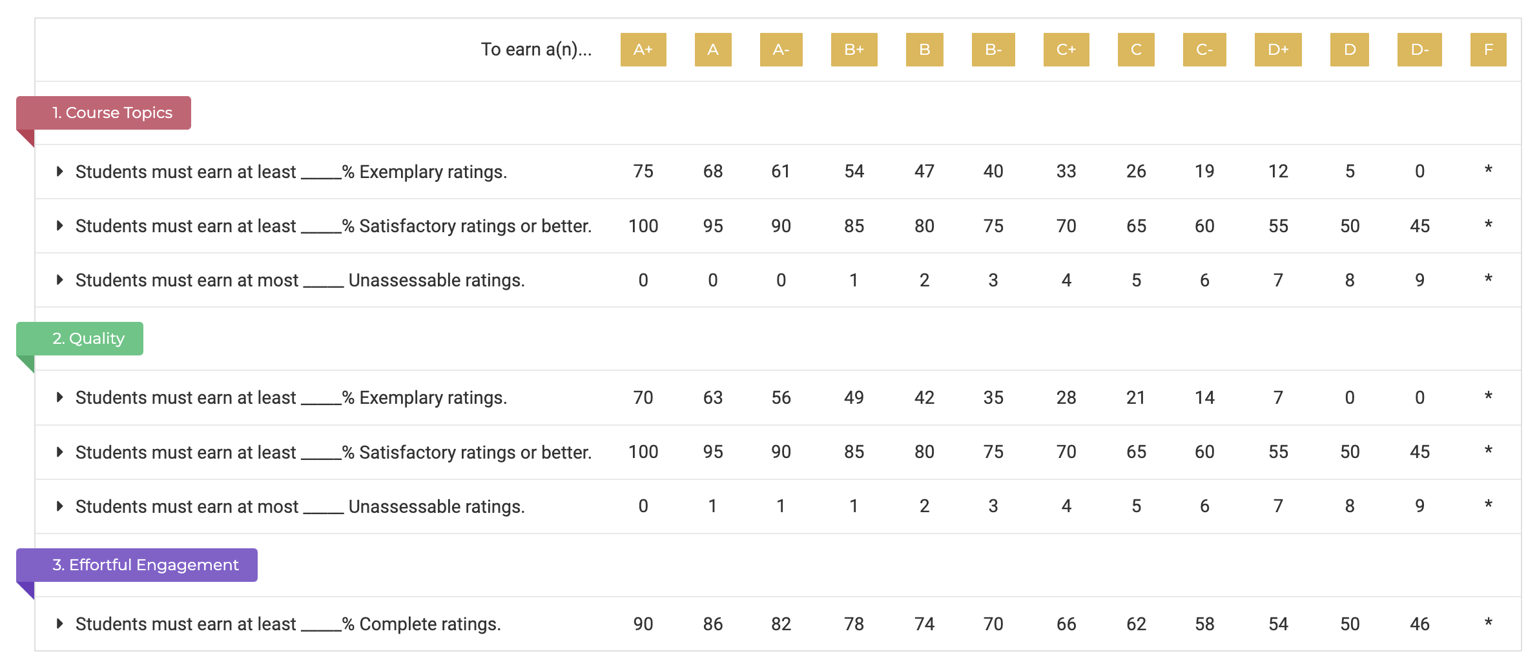Select the C grade column header
1537x667 pixels.
[x=1136, y=50]
